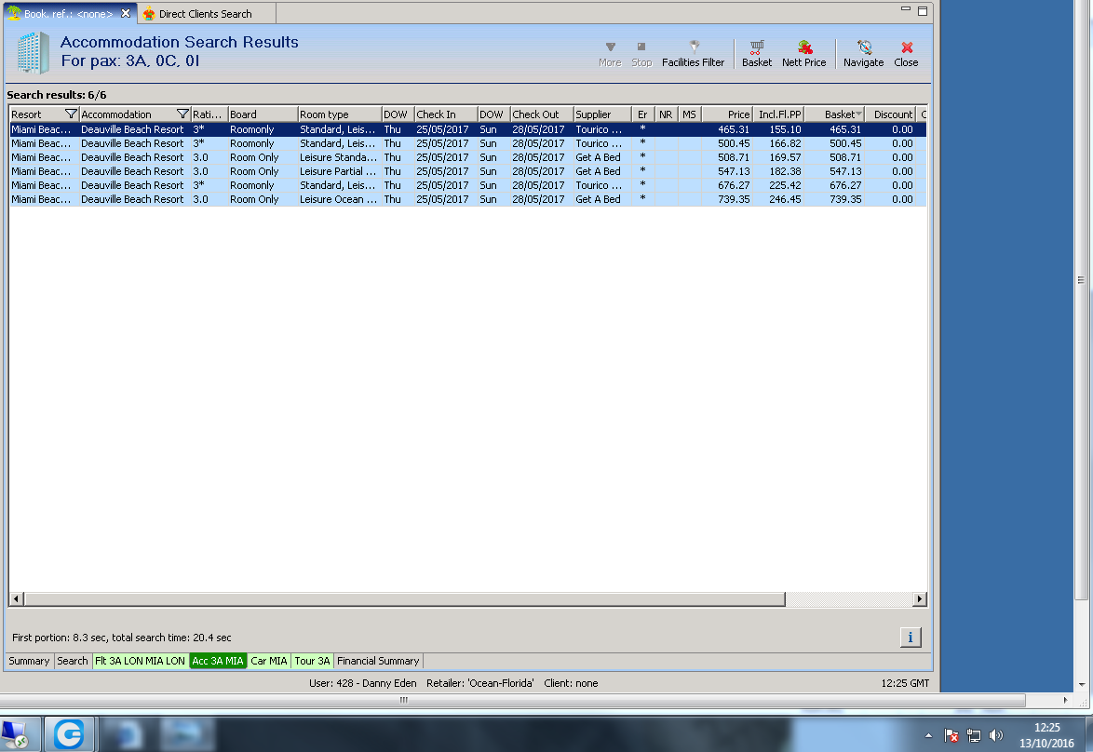Select the Leisure Partial room type row
The height and width of the screenshot is (752, 1093).
467,171
